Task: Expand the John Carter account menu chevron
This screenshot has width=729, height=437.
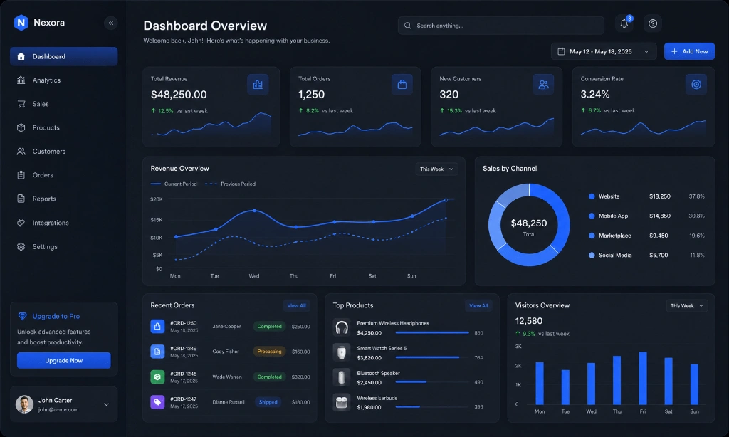Action: click(107, 404)
